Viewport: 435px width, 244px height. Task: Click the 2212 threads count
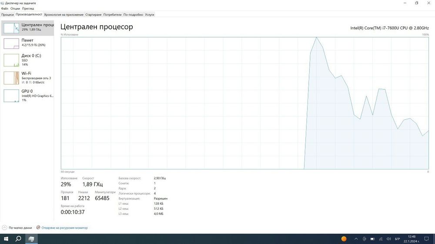click(84, 198)
